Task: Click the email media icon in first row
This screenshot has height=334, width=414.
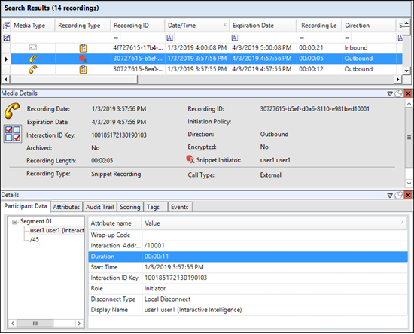Action: point(32,47)
